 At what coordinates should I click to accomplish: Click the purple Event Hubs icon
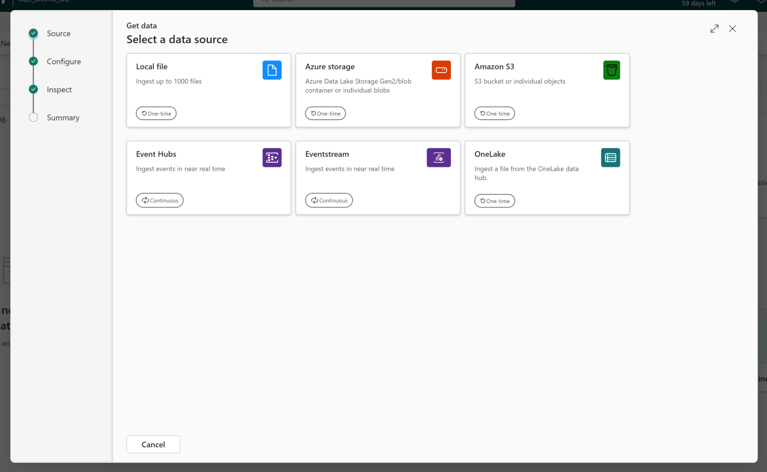tap(272, 158)
